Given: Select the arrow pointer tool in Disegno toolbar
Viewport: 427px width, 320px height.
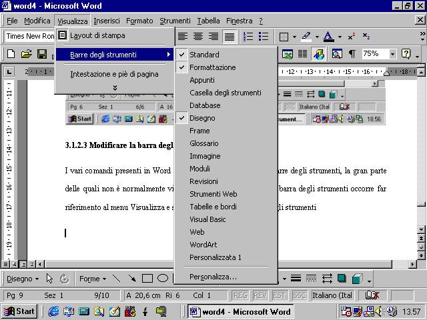Looking at the screenshot, I should coord(49,279).
